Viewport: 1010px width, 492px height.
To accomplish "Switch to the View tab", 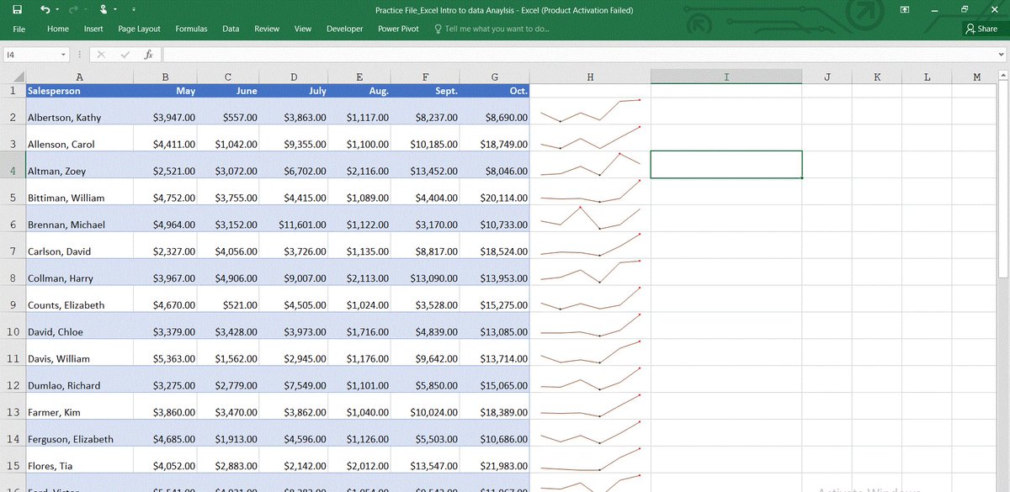I will pos(303,29).
